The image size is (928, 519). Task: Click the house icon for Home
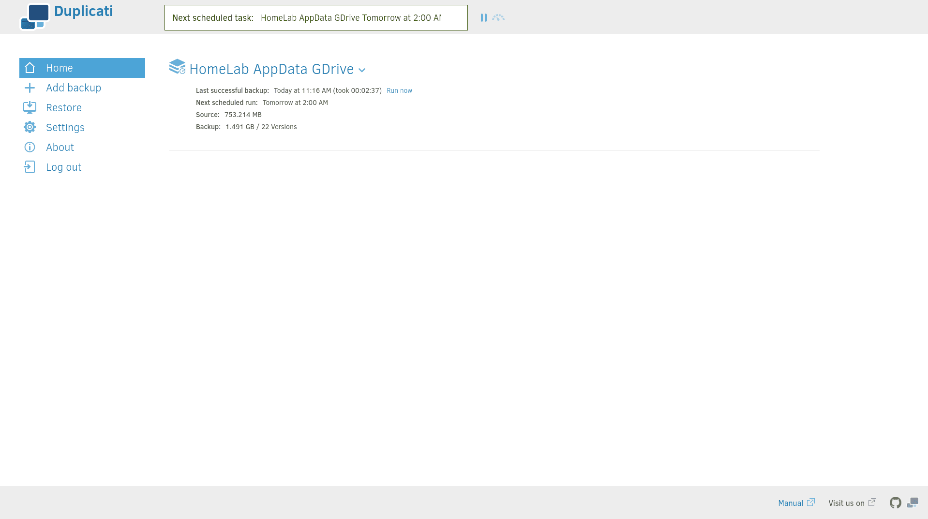point(30,68)
